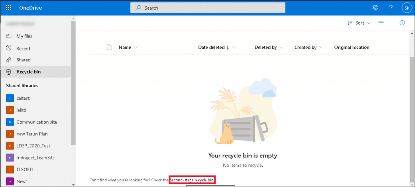The image size is (415, 187).
Task: Expand the Created by column dropdown
Action: tap(321, 48)
